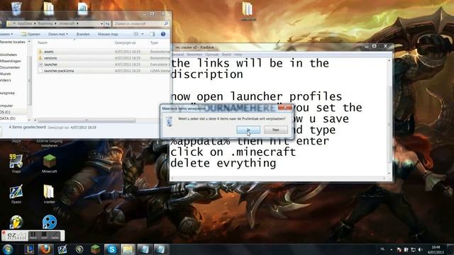The image size is (454, 255).
Task: Open the Minecraft taskbar icon
Action: [x=95, y=249]
